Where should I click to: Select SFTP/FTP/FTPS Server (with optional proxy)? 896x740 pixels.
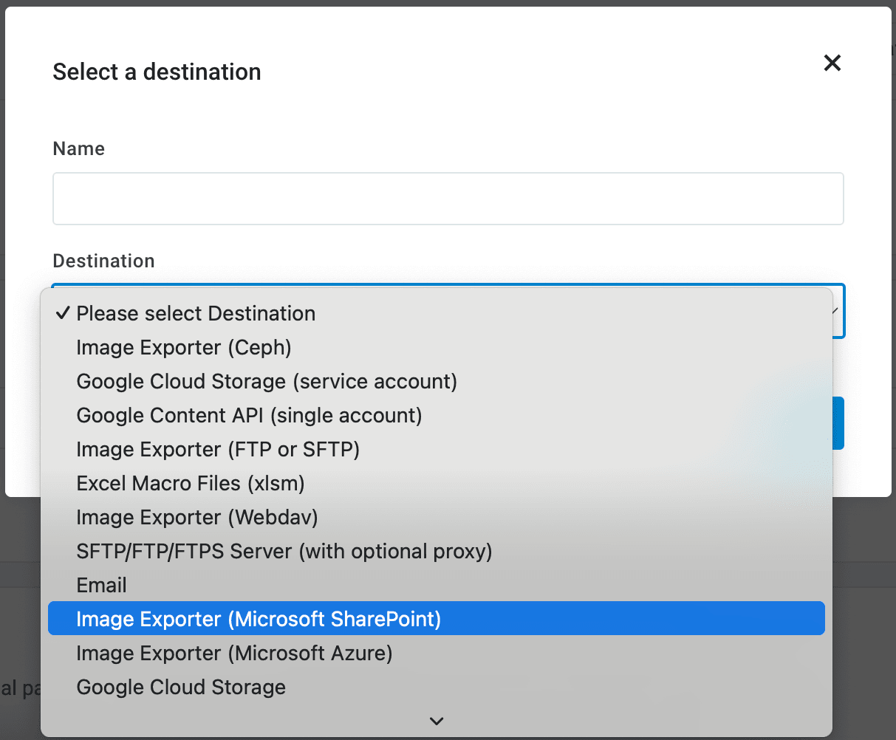(284, 551)
